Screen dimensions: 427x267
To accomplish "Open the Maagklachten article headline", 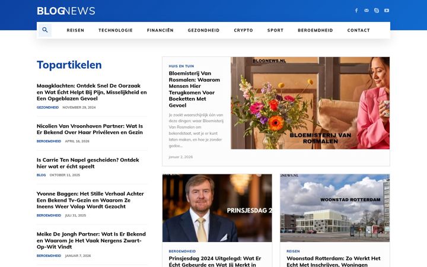I will click(x=92, y=92).
